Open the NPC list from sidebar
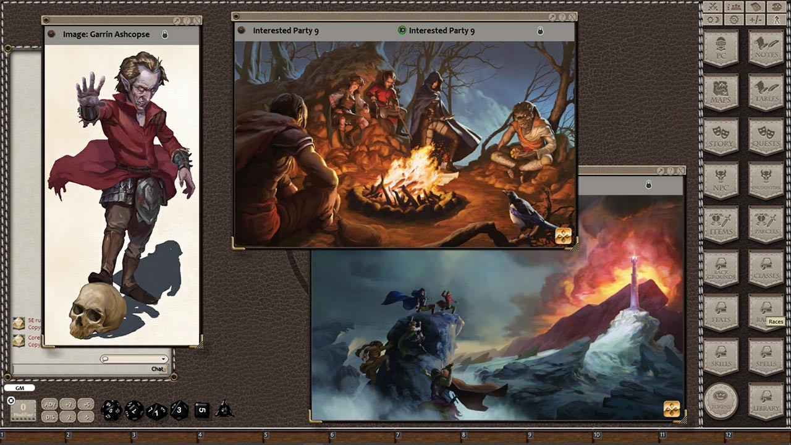Viewport: 791px width, 445px height. tap(721, 180)
